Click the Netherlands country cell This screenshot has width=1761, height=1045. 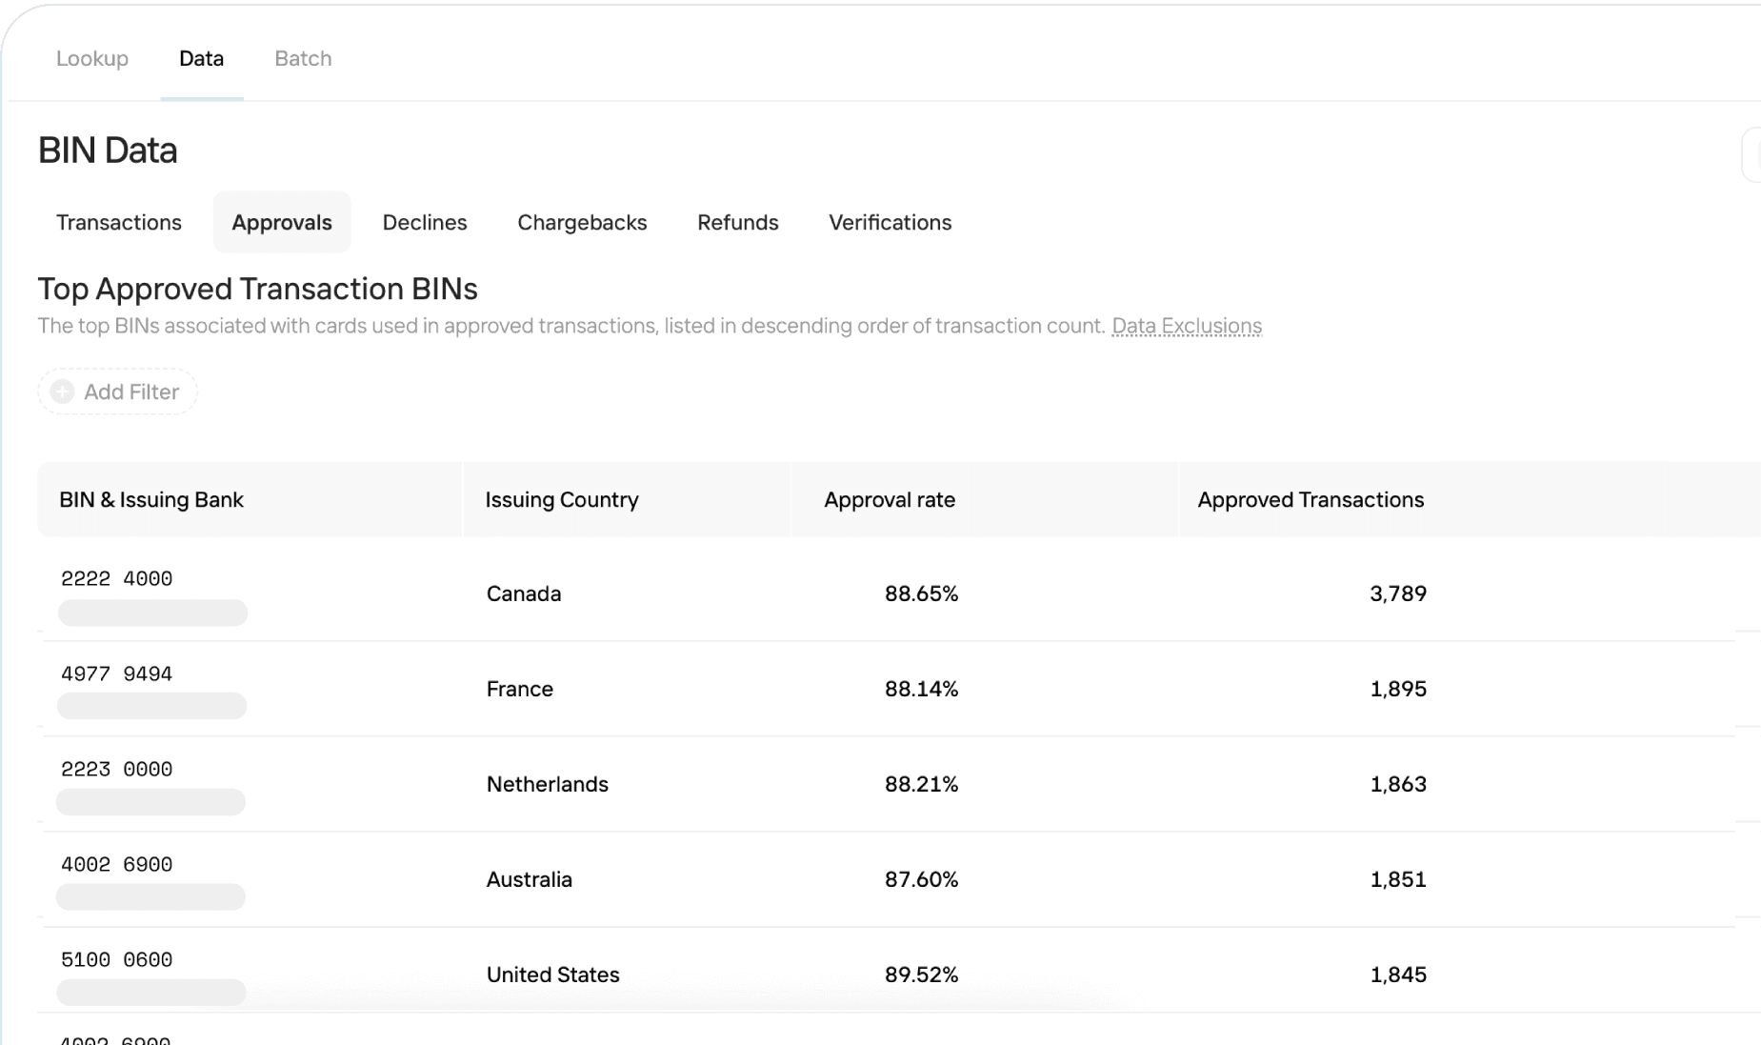point(548,784)
